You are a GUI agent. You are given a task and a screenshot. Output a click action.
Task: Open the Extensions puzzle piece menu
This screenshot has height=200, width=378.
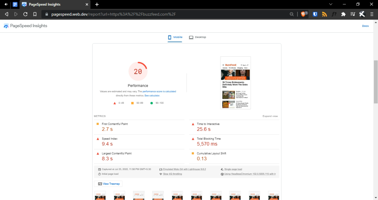[x=344, y=14]
